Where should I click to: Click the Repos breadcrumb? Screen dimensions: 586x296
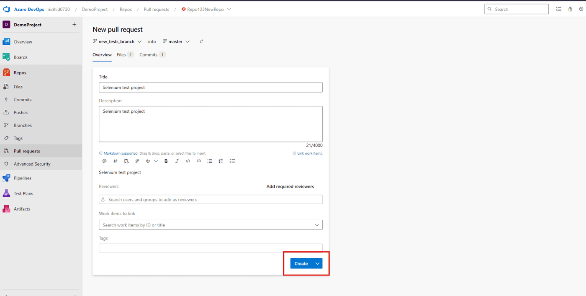(126, 9)
